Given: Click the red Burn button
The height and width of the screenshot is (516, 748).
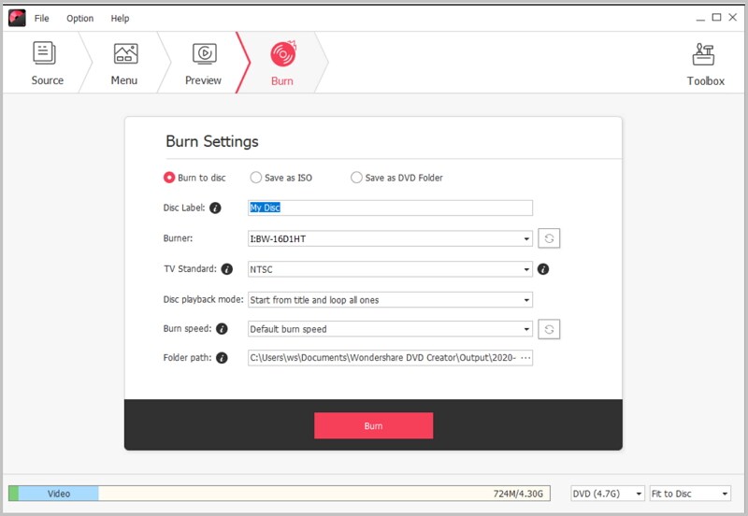Looking at the screenshot, I should (x=373, y=425).
